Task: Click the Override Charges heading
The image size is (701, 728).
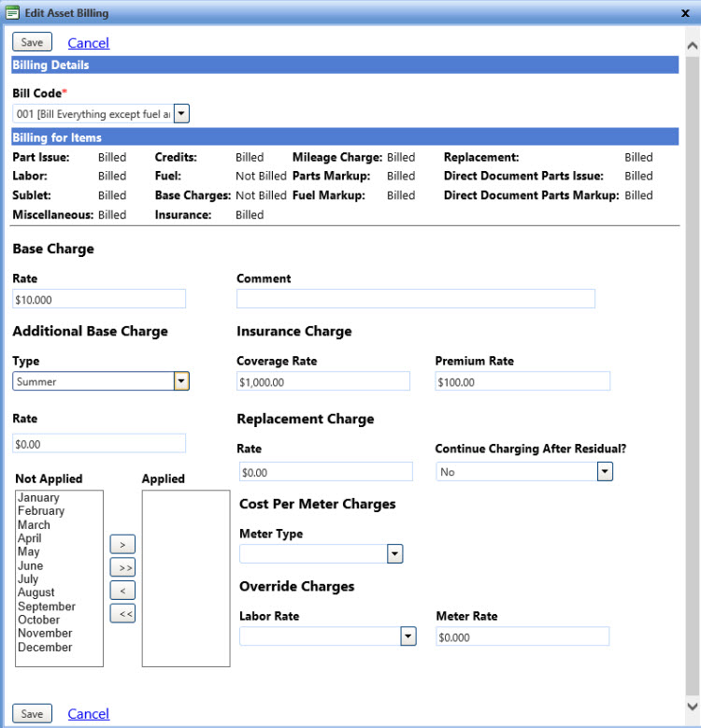Action: (297, 586)
